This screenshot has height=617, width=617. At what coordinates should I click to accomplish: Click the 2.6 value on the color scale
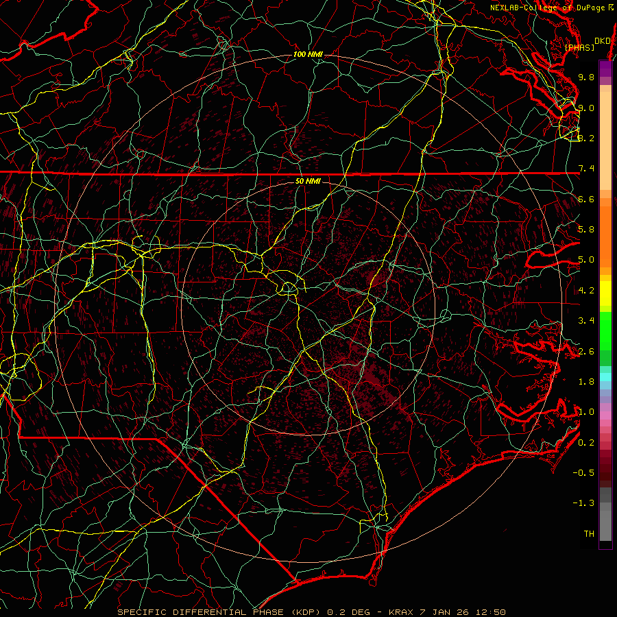(586, 352)
